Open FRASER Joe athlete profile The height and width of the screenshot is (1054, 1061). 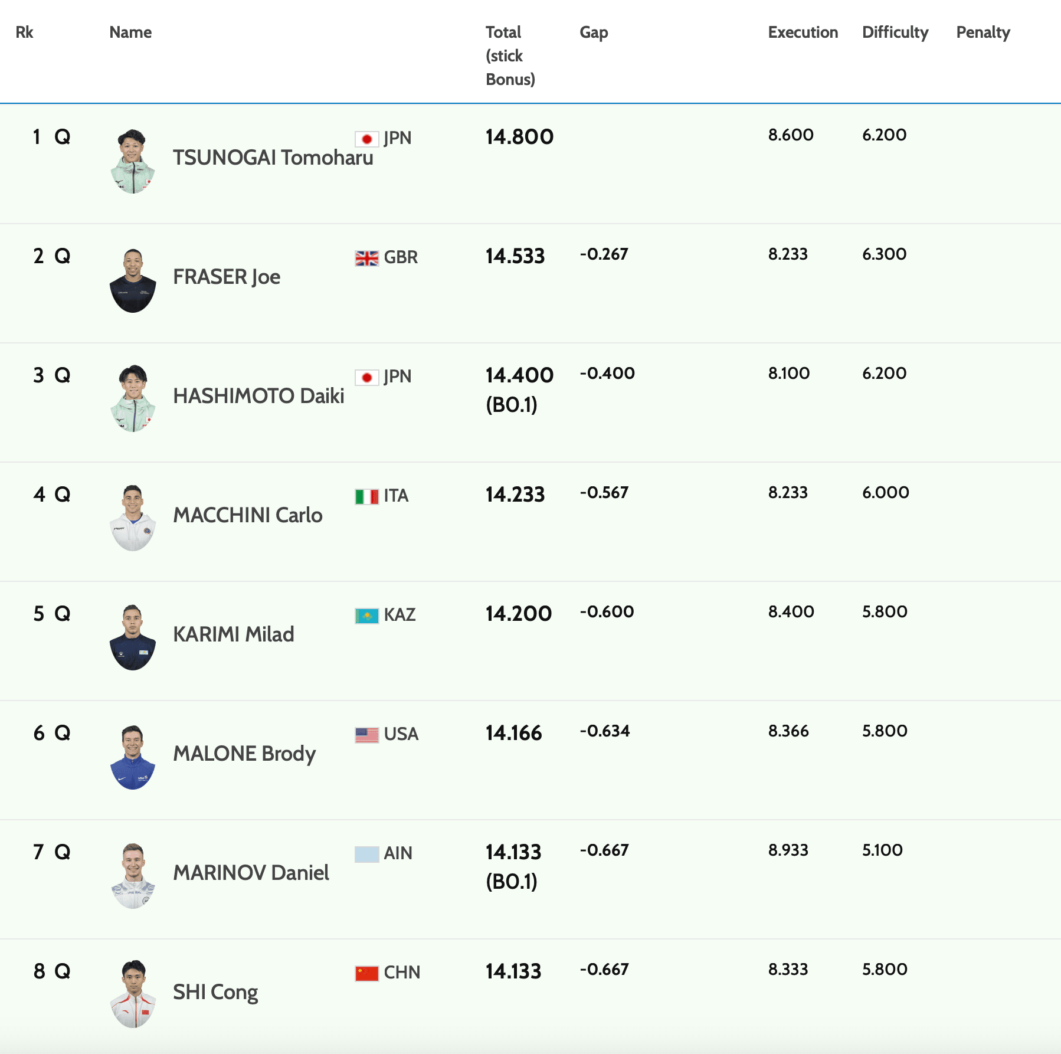pyautogui.click(x=227, y=277)
